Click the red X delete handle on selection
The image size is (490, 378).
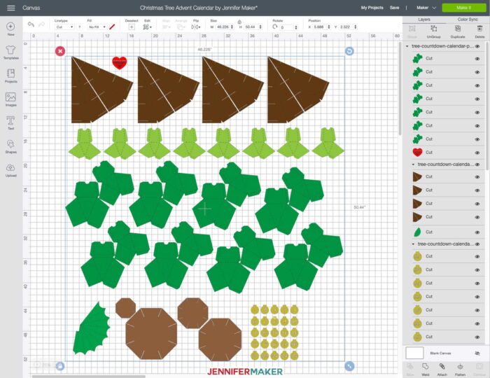pos(60,51)
